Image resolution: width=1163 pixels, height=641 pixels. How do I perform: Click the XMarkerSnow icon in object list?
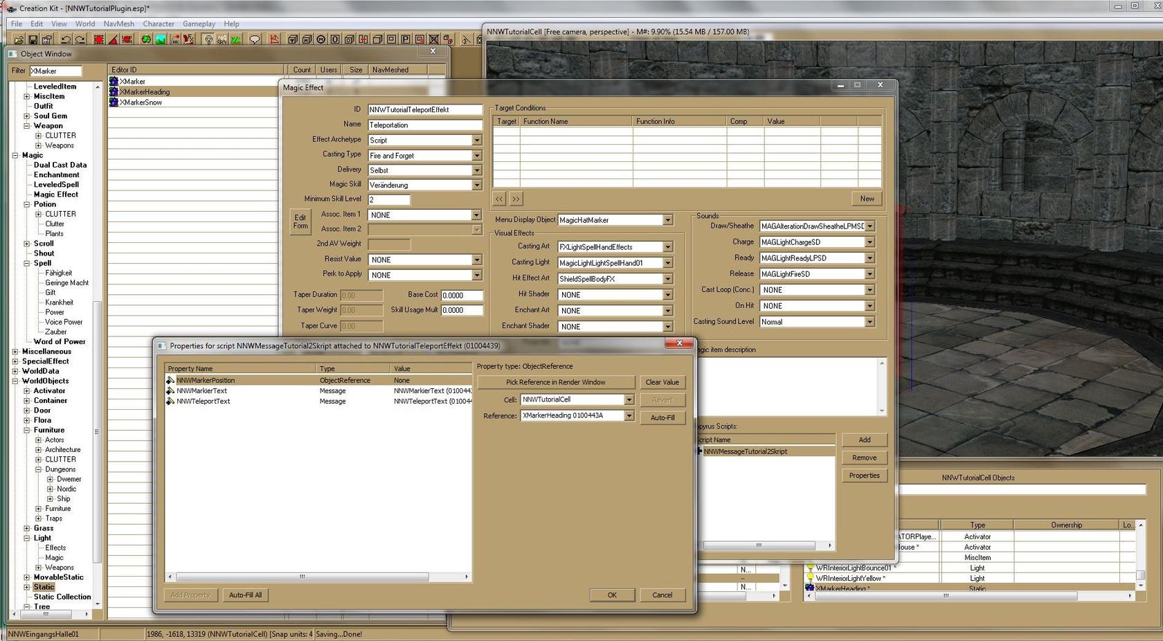(x=114, y=102)
